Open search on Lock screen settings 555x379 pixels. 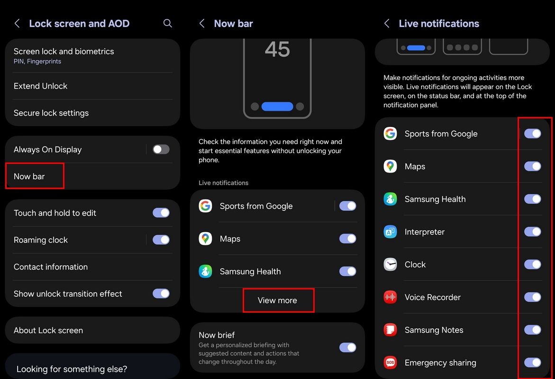[x=167, y=23]
